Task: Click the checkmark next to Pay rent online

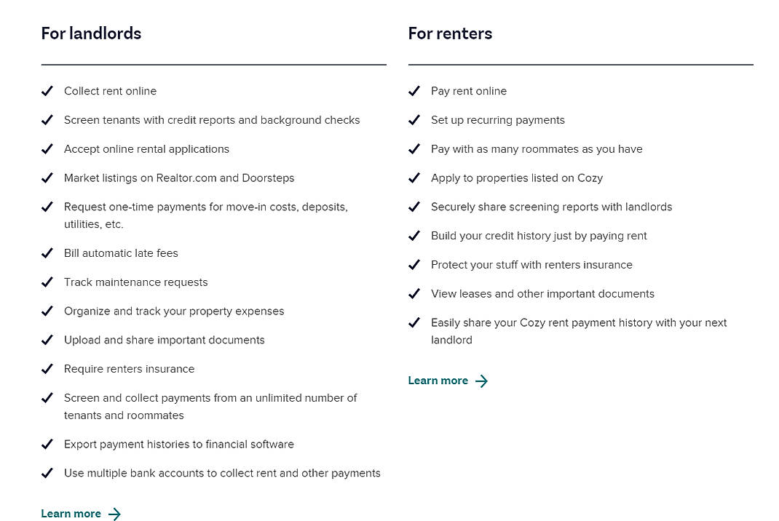Action: (414, 91)
